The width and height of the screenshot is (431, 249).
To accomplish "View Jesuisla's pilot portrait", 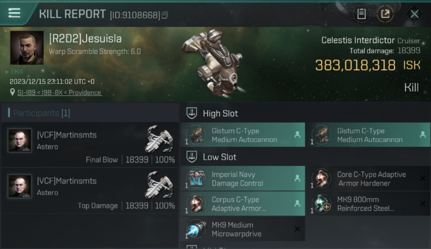I will pyautogui.click(x=27, y=48).
